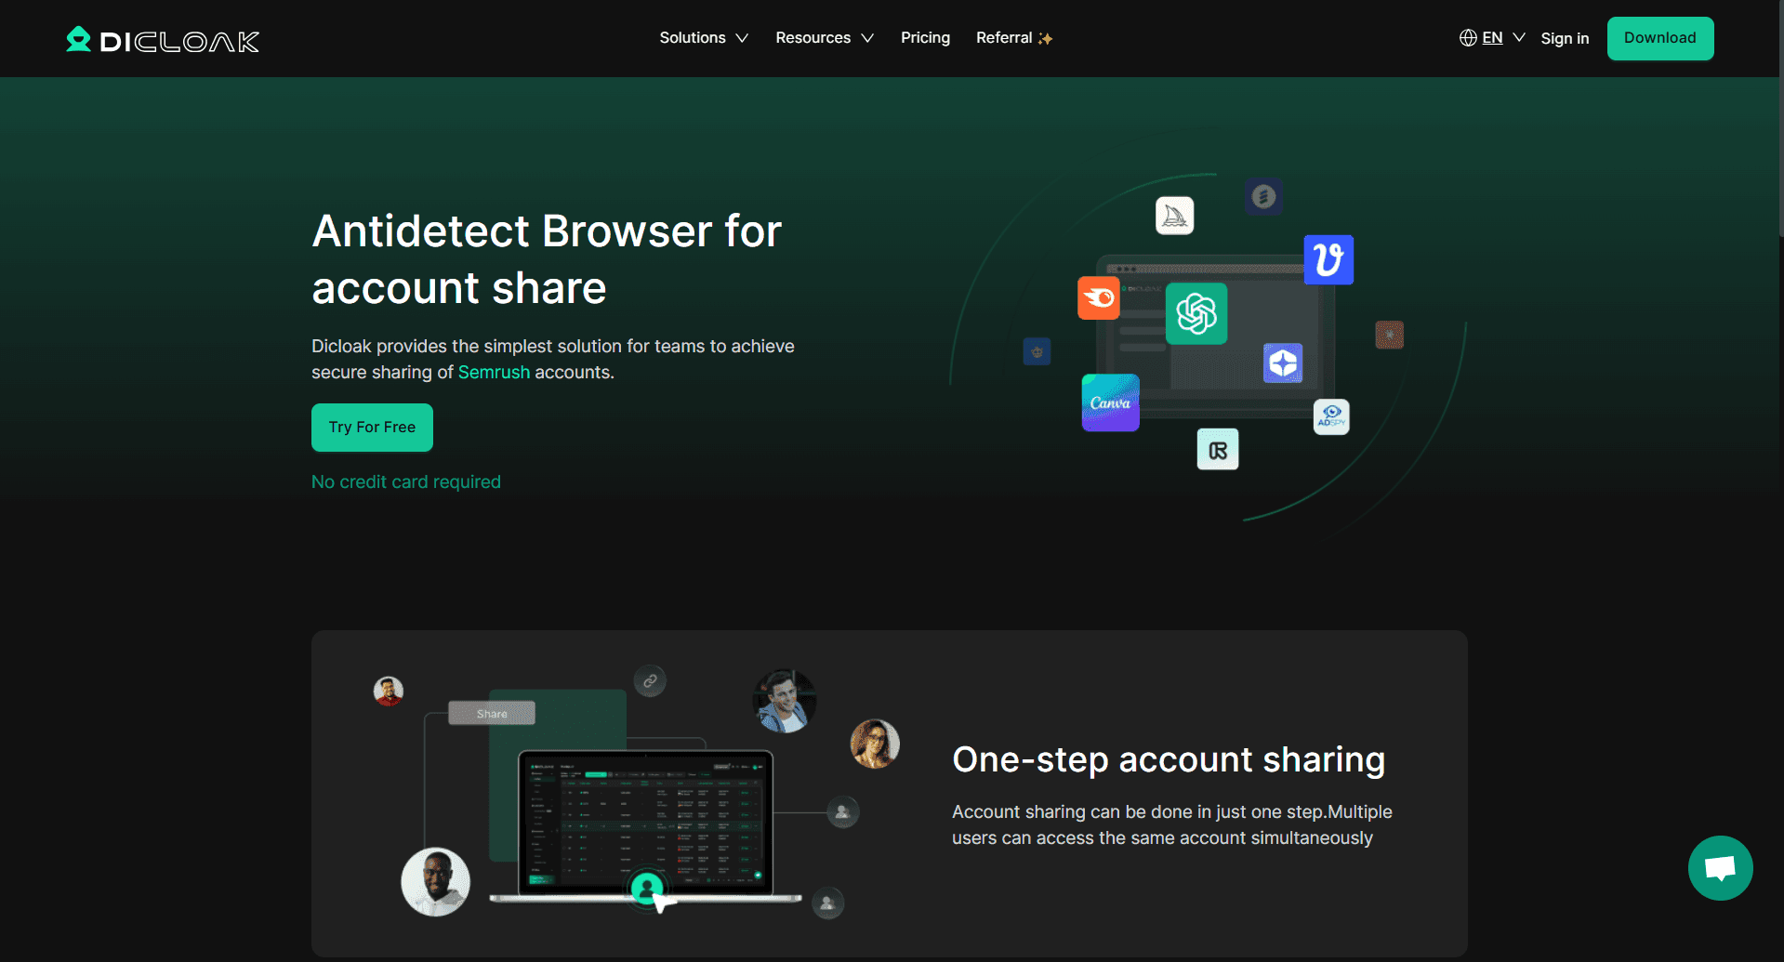The height and width of the screenshot is (962, 1784).
Task: Click the Canva app icon
Action: coord(1109,402)
